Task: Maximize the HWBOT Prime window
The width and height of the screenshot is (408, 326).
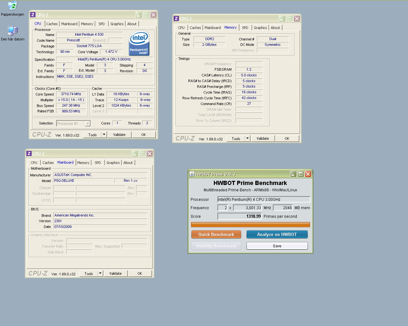Action: (301, 174)
